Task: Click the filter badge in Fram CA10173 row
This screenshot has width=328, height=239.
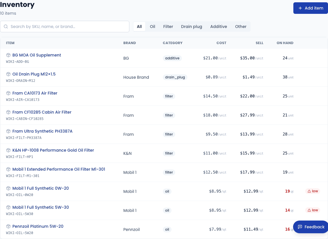Action: [x=169, y=96]
